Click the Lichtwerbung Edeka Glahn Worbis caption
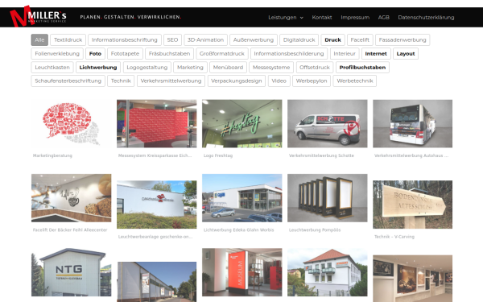The height and width of the screenshot is (302, 483). pyautogui.click(x=238, y=230)
